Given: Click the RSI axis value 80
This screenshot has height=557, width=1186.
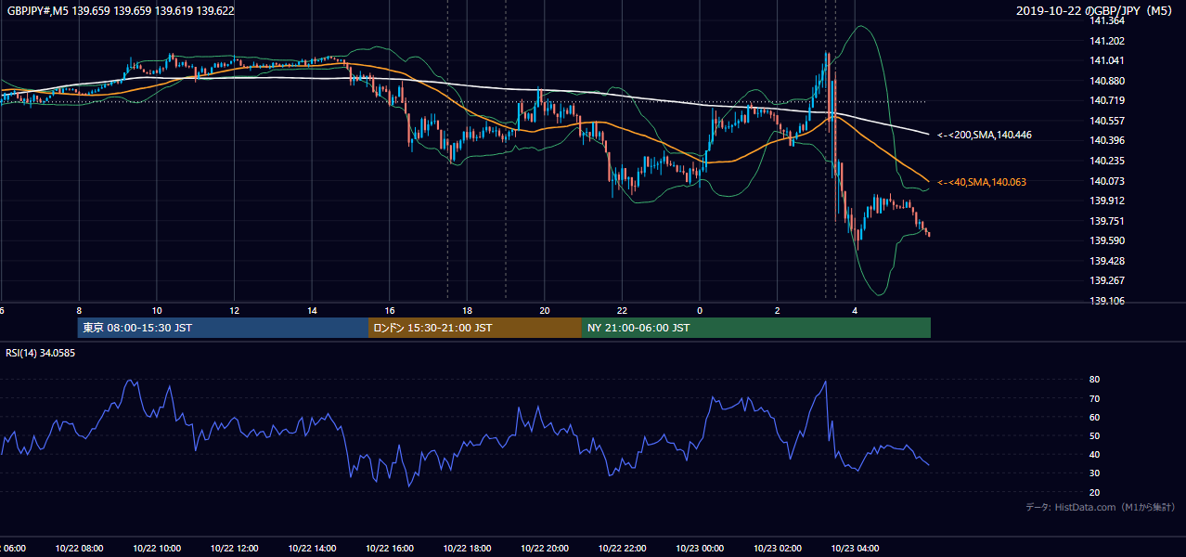Looking at the screenshot, I should tap(1095, 380).
